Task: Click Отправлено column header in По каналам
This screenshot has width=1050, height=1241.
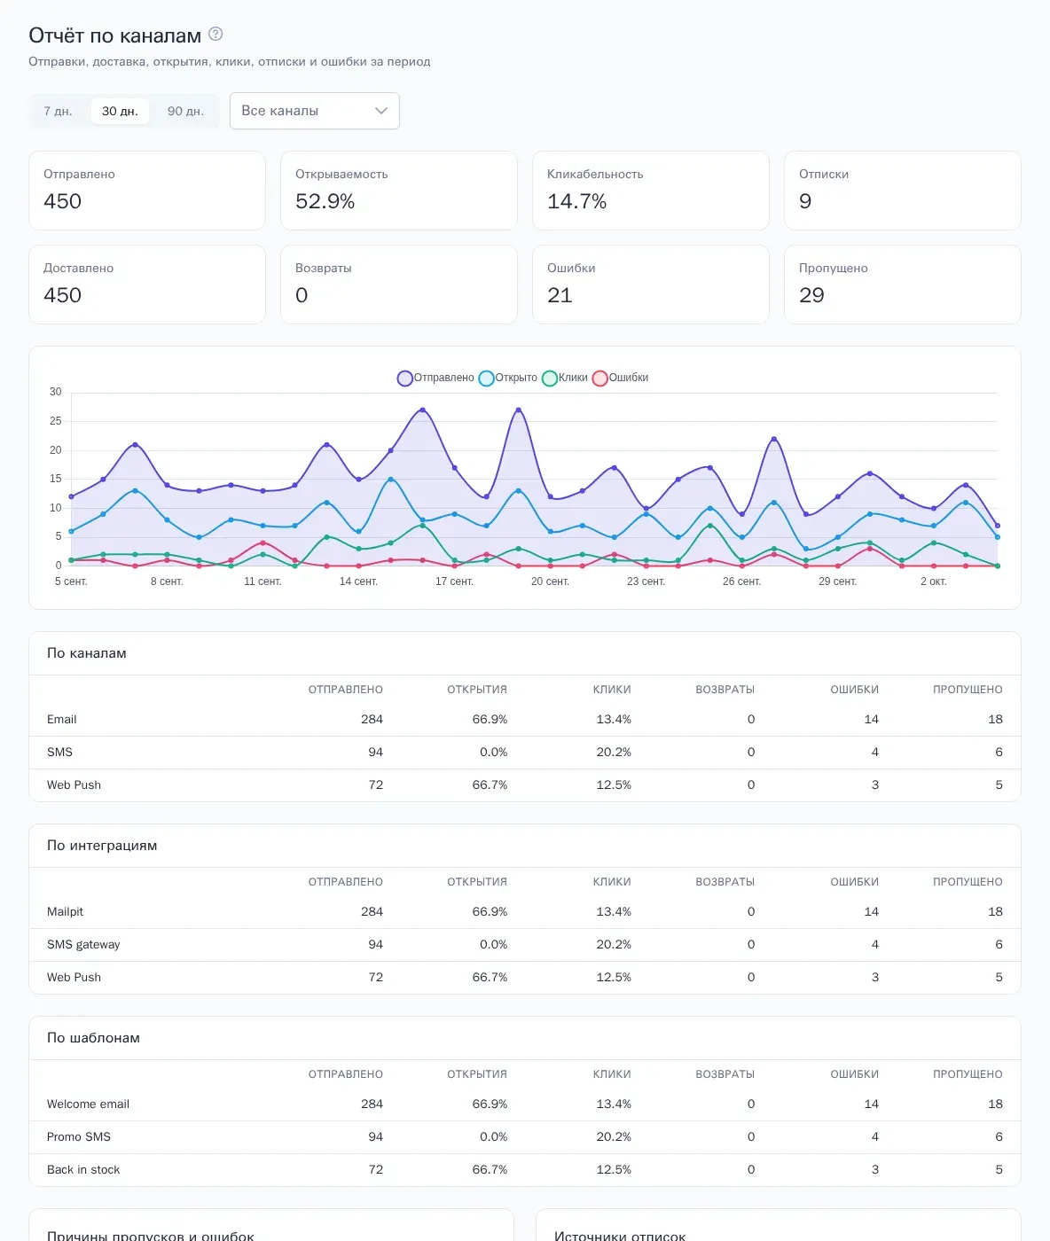Action: click(346, 690)
